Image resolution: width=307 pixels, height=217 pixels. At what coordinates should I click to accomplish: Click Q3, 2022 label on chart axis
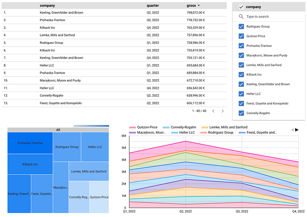pos(242,212)
